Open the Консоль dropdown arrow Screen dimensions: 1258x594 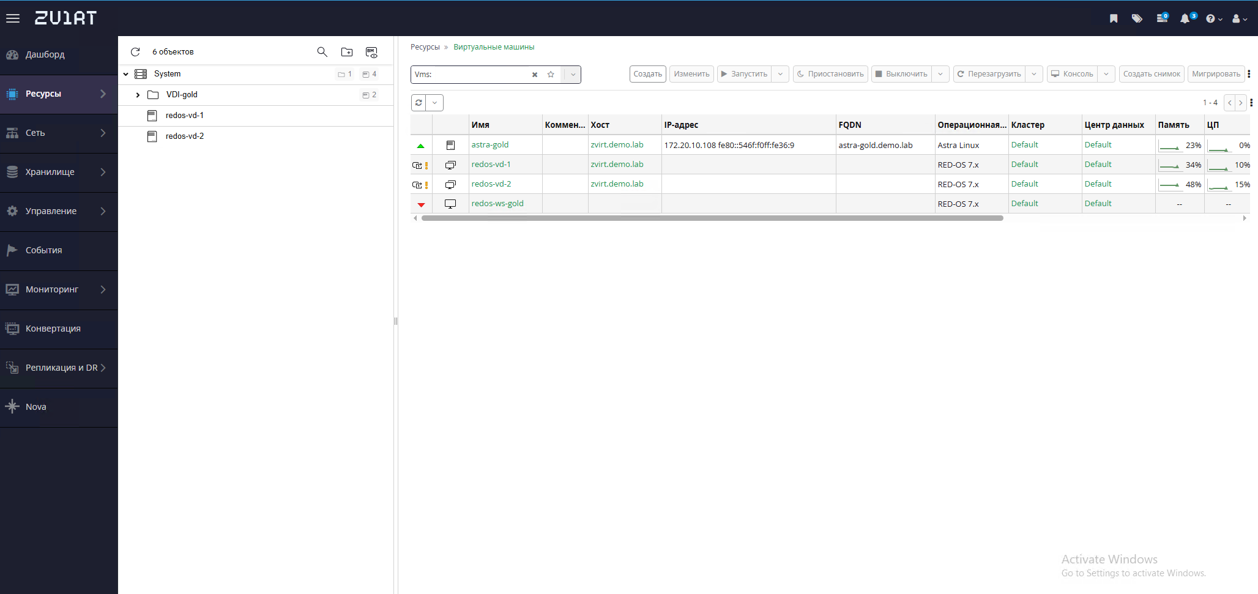(1106, 74)
